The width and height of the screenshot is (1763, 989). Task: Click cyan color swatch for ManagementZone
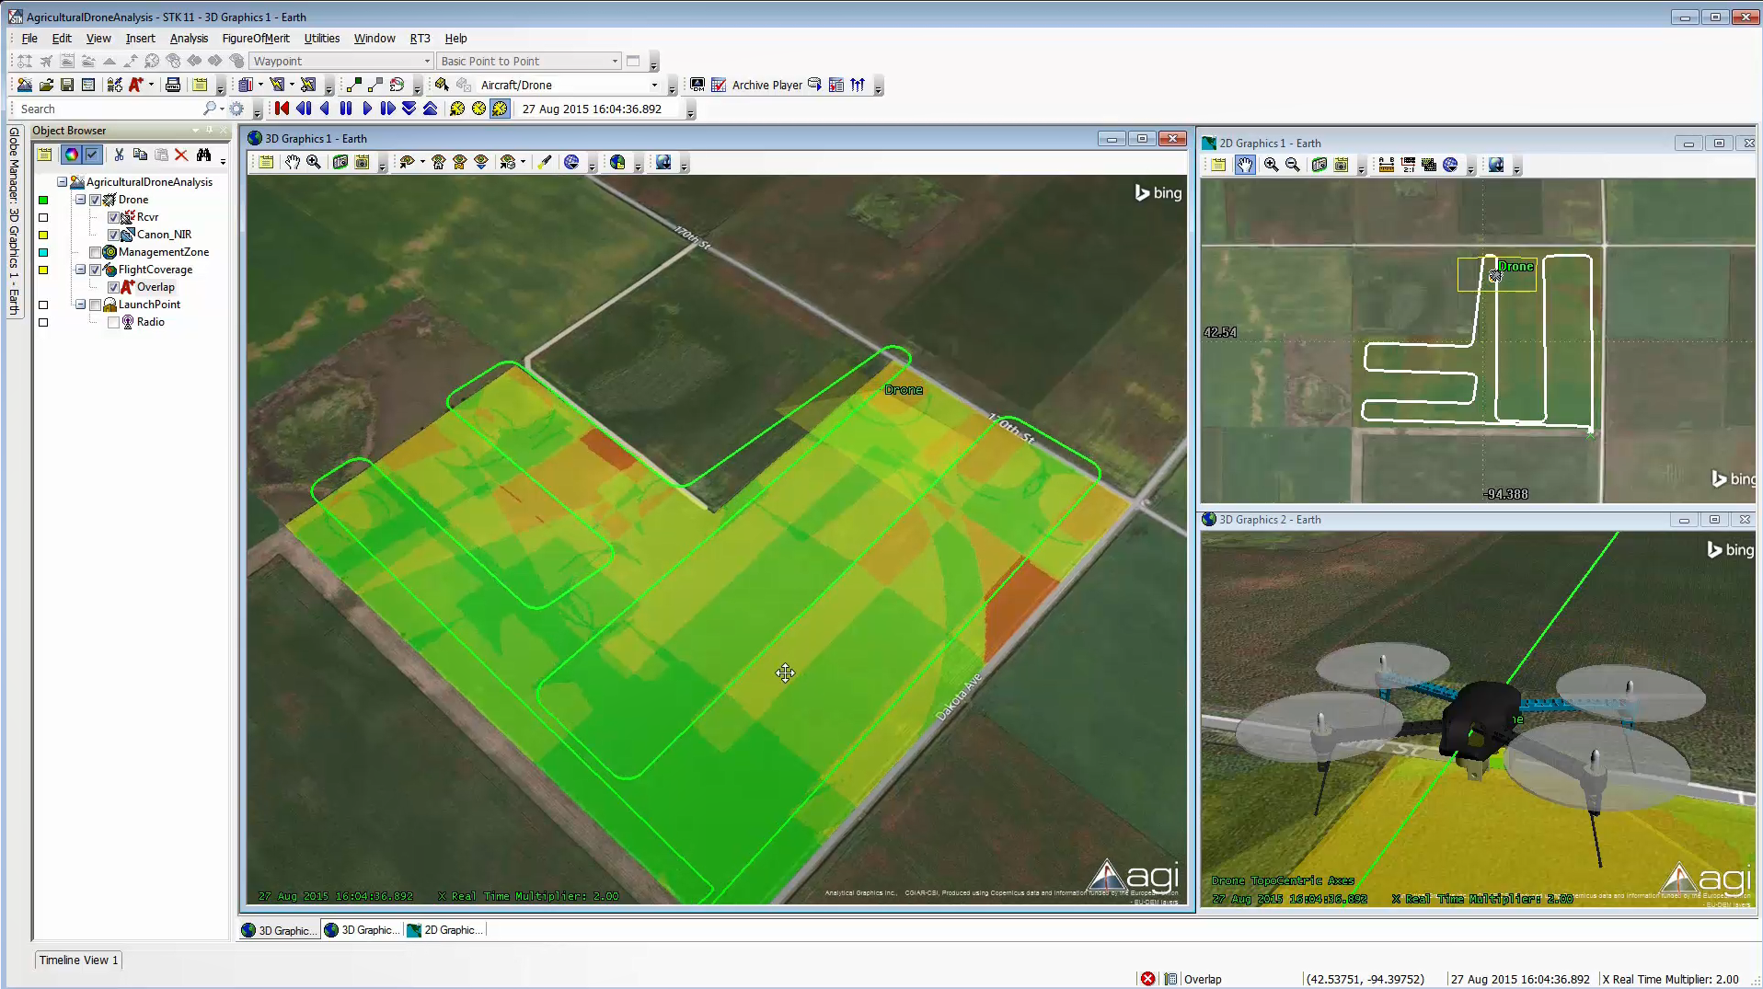point(43,252)
